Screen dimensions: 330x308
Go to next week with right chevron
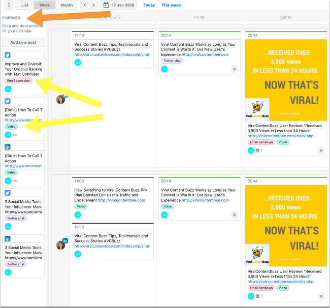[x=93, y=5]
